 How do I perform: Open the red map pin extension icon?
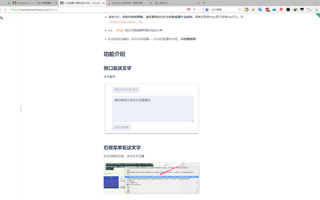281,9
